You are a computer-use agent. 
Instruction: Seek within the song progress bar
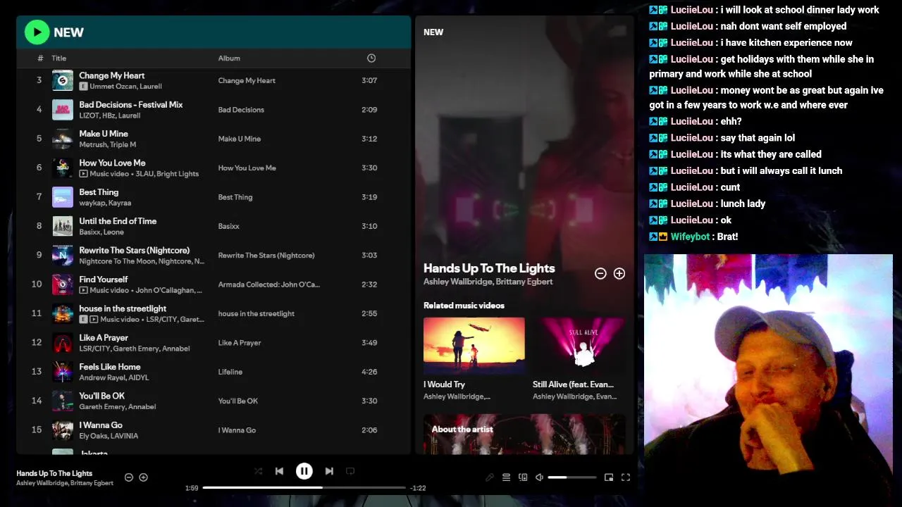[304, 487]
